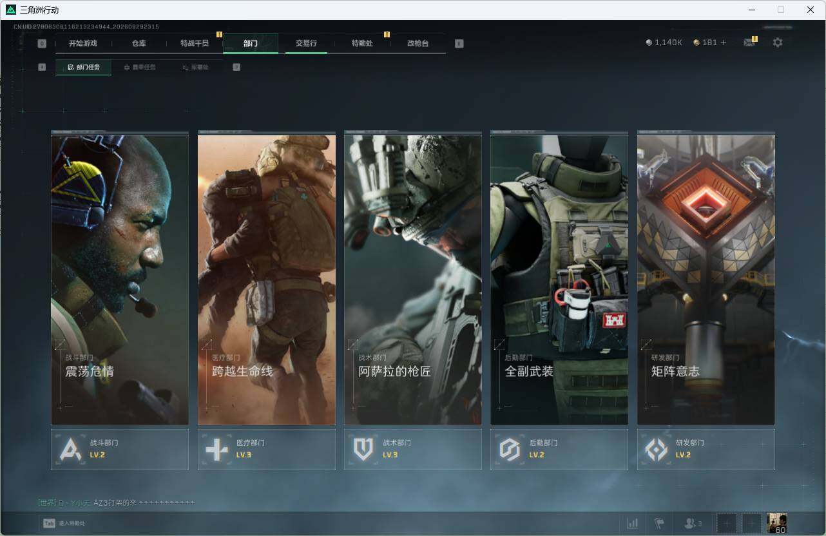826x536 pixels.
Task: Open the 阿萨拉的枪匠 mission card
Action: click(413, 278)
